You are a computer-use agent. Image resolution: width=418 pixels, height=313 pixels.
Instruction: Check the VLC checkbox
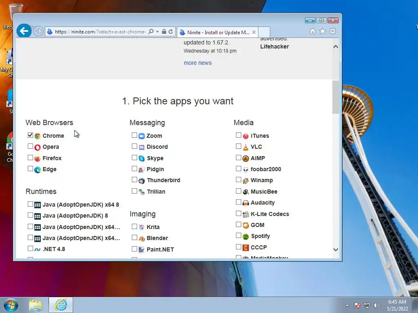(x=238, y=146)
